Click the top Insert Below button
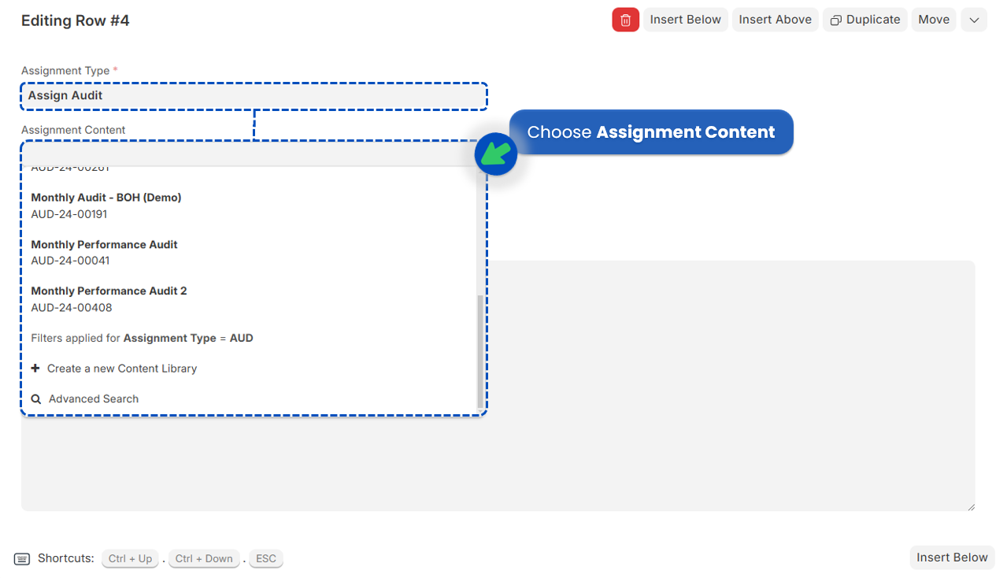1007x578 pixels. (x=685, y=19)
